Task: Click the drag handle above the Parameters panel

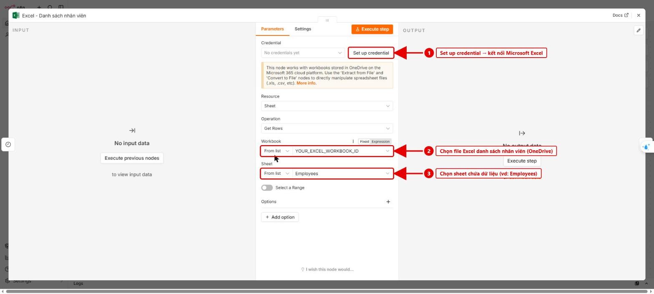Action: (x=327, y=20)
